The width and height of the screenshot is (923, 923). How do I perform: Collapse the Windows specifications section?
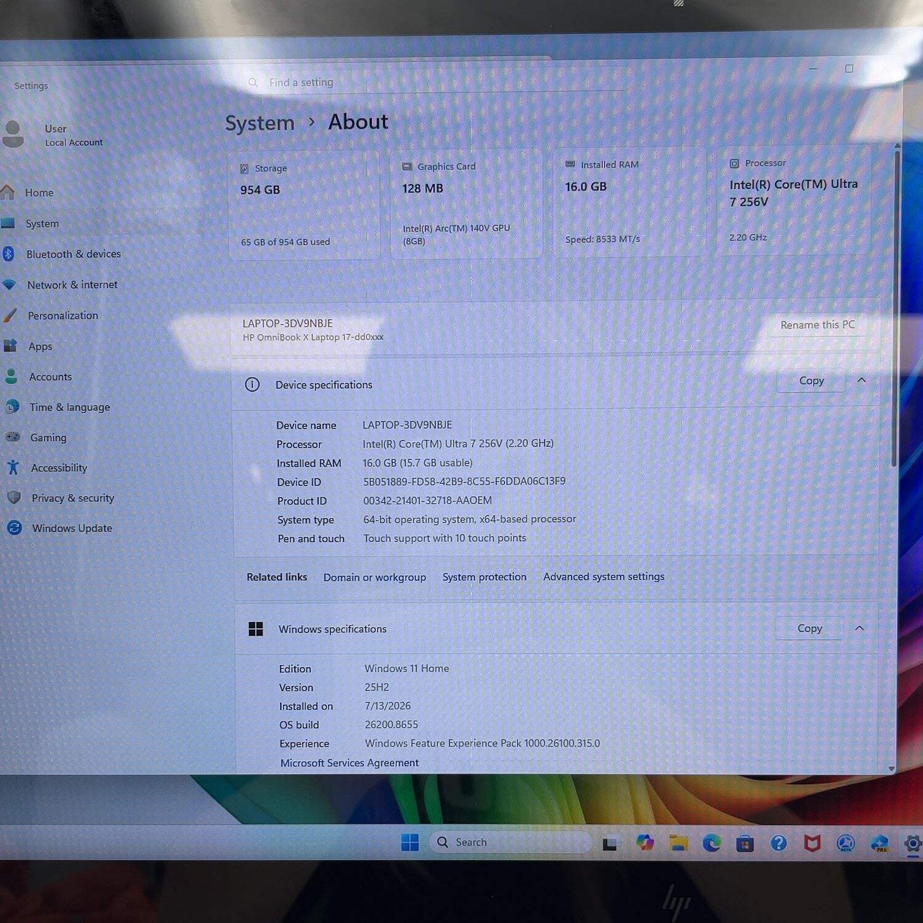pyautogui.click(x=860, y=628)
